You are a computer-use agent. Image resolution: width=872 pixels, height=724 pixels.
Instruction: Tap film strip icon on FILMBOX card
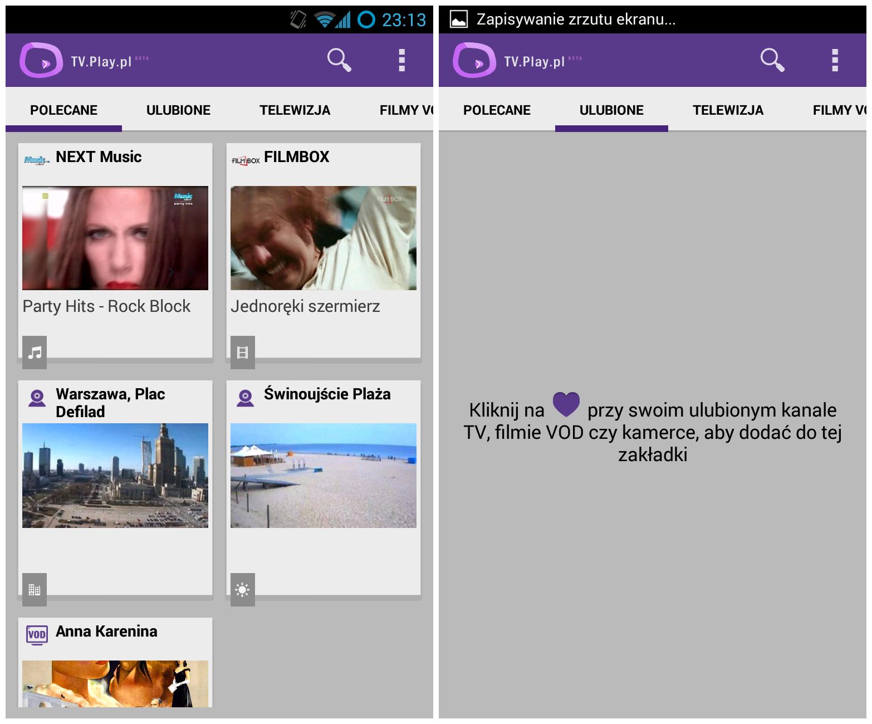click(243, 353)
